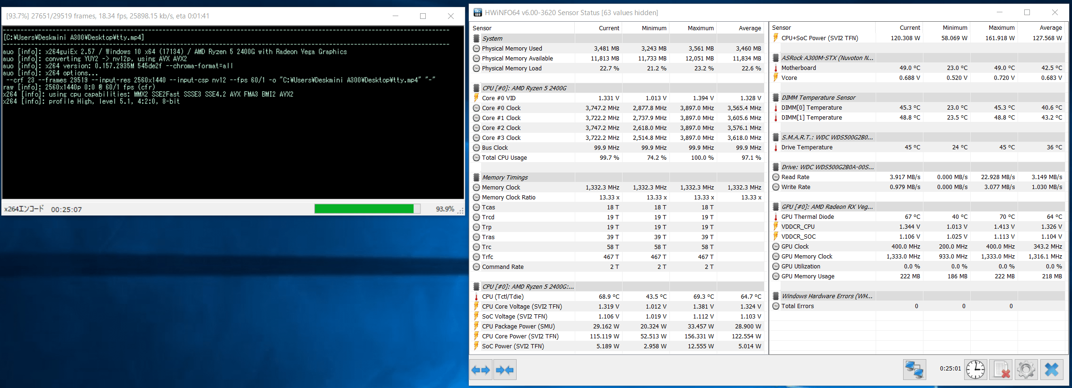Click the circle icon beside Total CPU Usage

[x=476, y=157]
